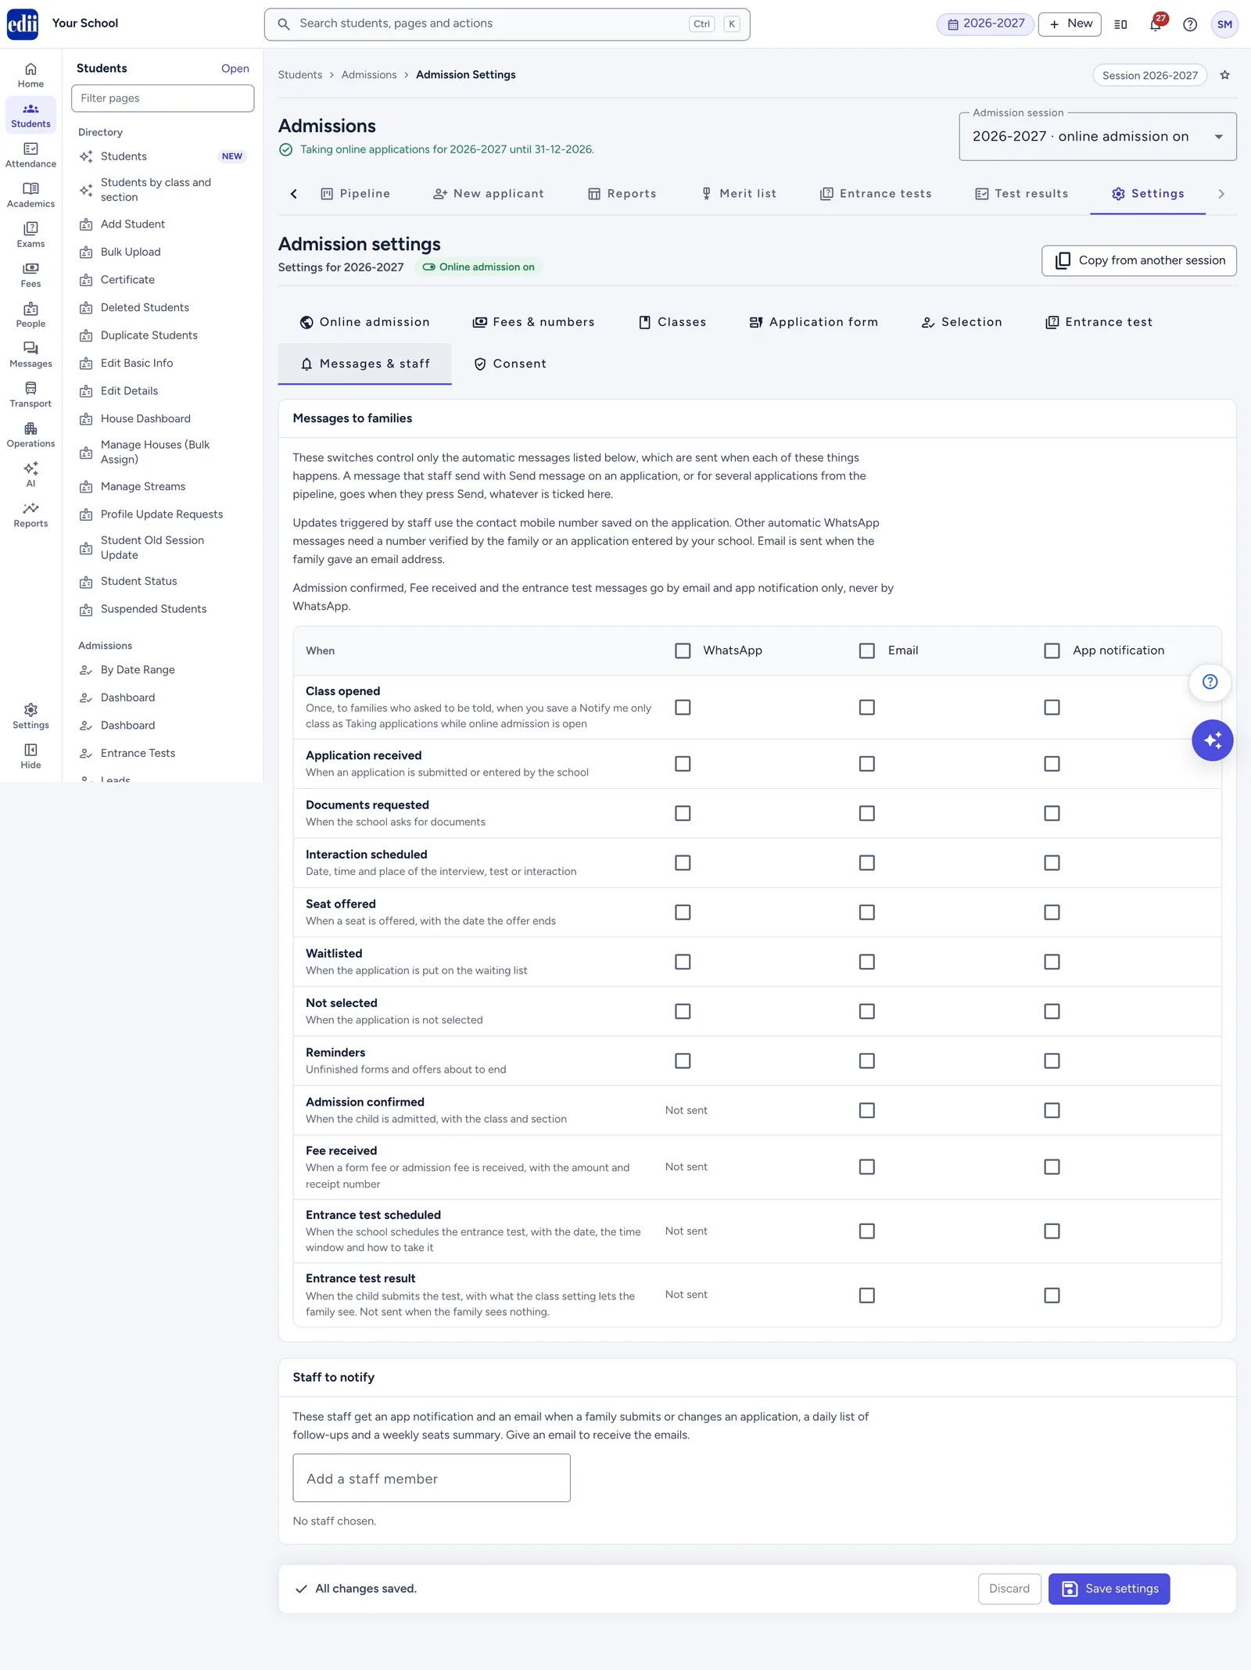The width and height of the screenshot is (1251, 1670).
Task: Open the Consent settings tab
Action: coord(511,364)
